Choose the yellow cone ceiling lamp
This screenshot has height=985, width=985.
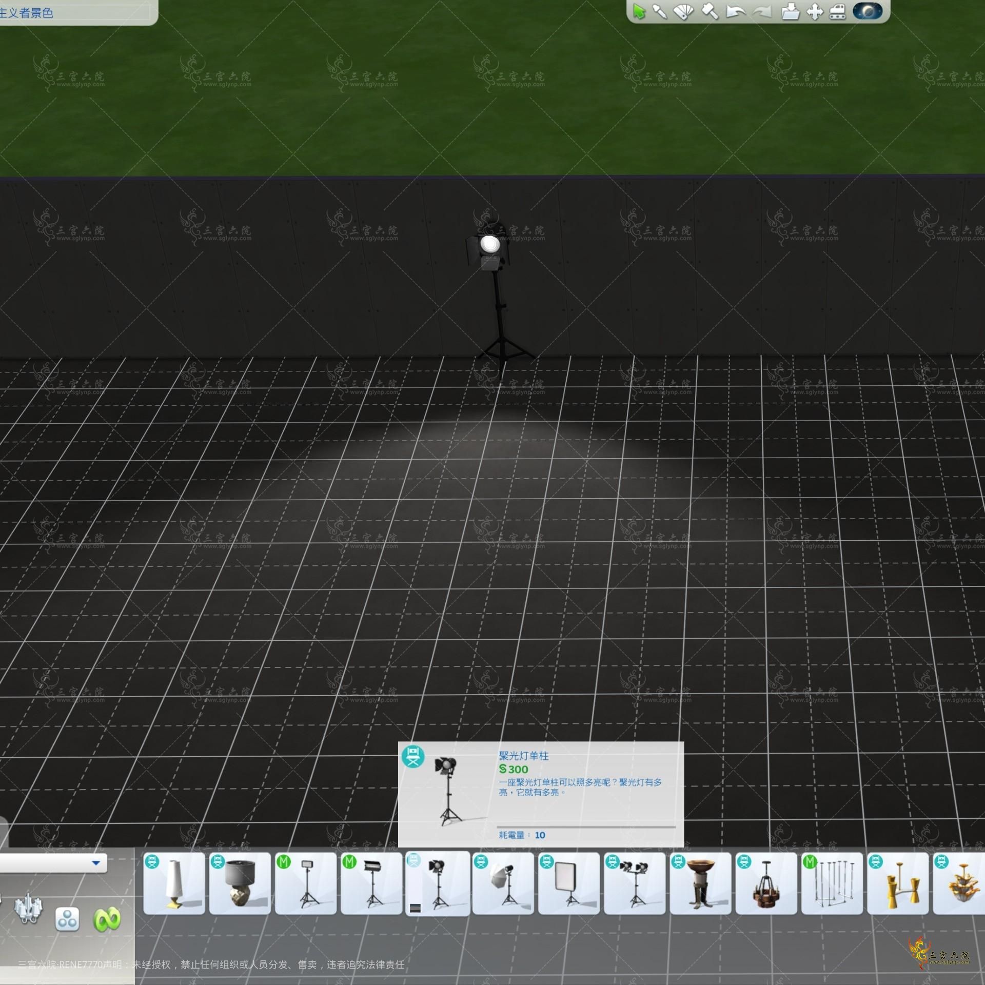898,883
